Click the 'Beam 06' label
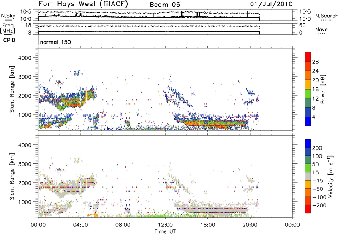Screen dimensions: 338x234 pos(165,5)
